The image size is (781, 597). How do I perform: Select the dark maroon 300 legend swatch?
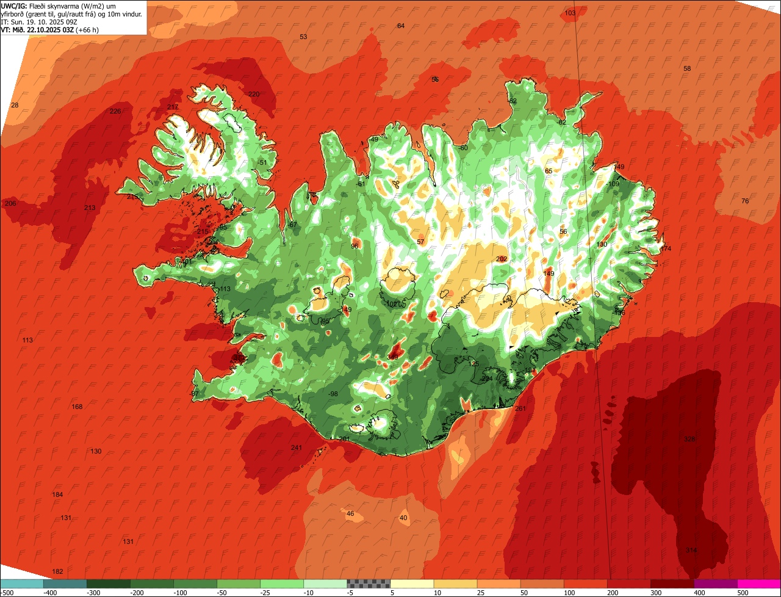click(672, 583)
